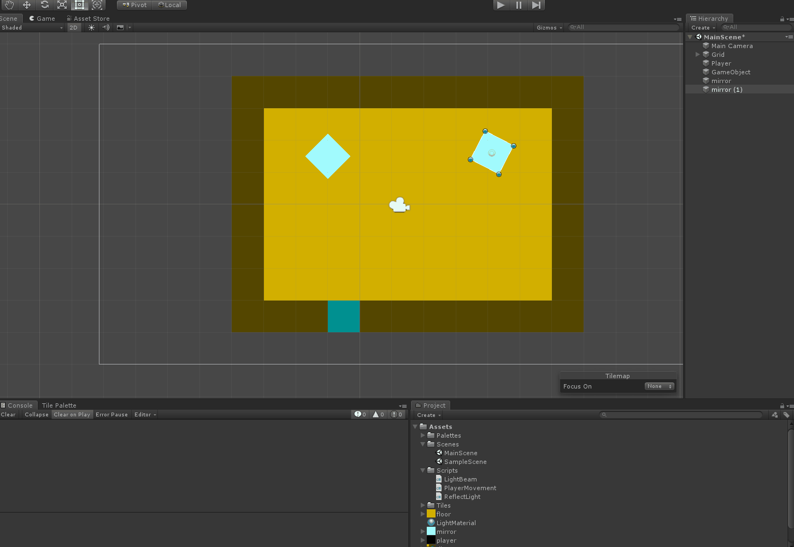Toggle the 2D view mode
Screen dimensions: 794x547
click(73, 27)
